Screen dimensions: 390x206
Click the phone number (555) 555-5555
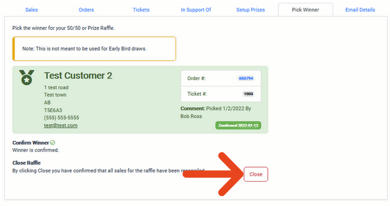(x=61, y=117)
